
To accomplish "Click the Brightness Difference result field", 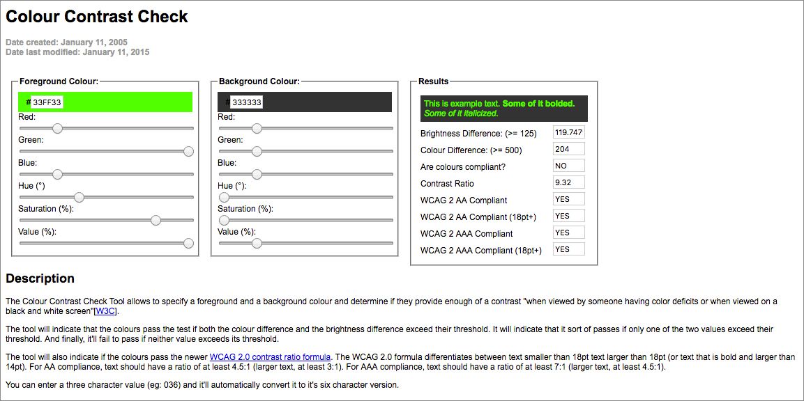I will tap(569, 133).
